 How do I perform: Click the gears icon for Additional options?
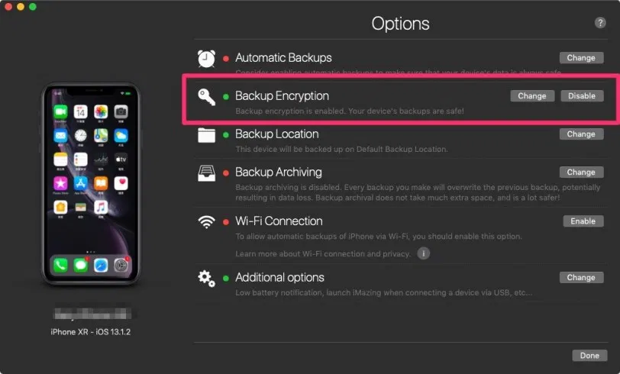[x=206, y=279]
